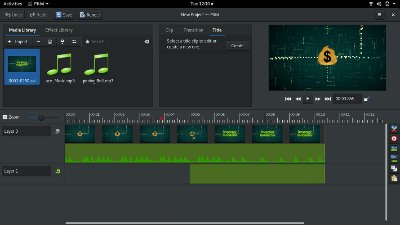Select the ...ace_Music.mp3 audio file
This screenshot has width=400, height=225.
59,67
